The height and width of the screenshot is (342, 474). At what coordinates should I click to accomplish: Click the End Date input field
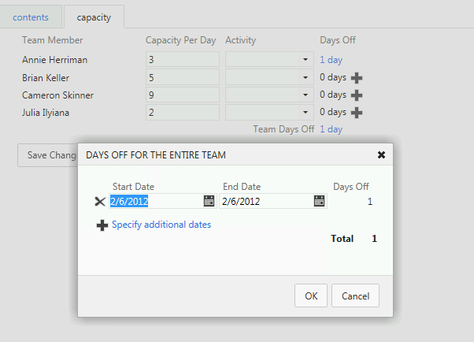265,201
